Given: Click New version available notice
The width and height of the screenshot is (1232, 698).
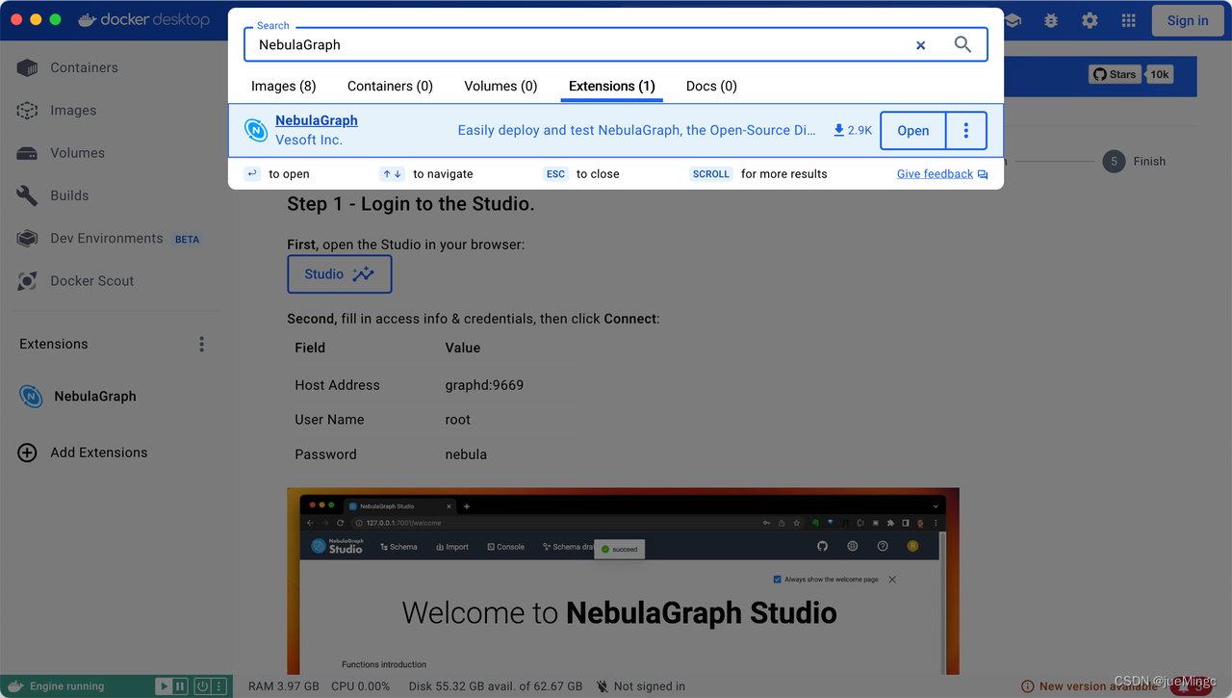Looking at the screenshot, I should tap(1098, 686).
